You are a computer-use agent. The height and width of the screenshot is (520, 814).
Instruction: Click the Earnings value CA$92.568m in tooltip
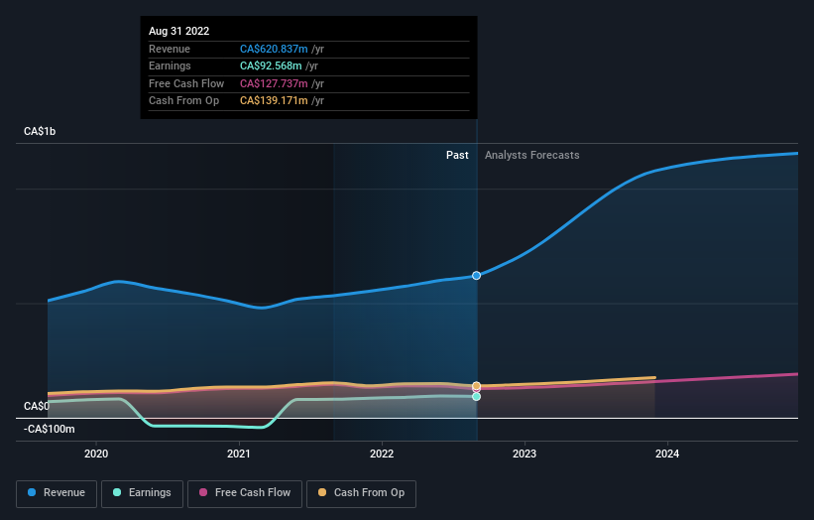click(271, 65)
